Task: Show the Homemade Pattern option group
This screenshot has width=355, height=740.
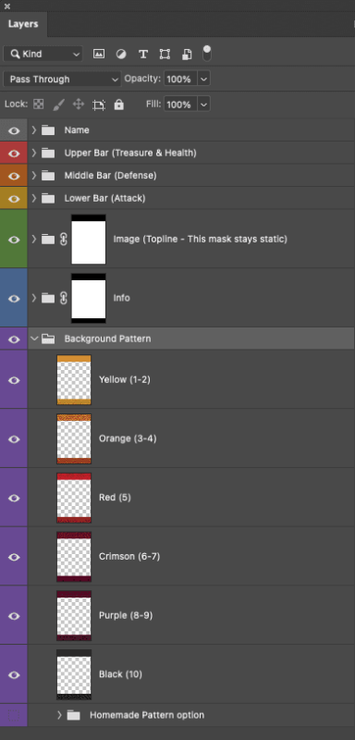Action: (14, 715)
